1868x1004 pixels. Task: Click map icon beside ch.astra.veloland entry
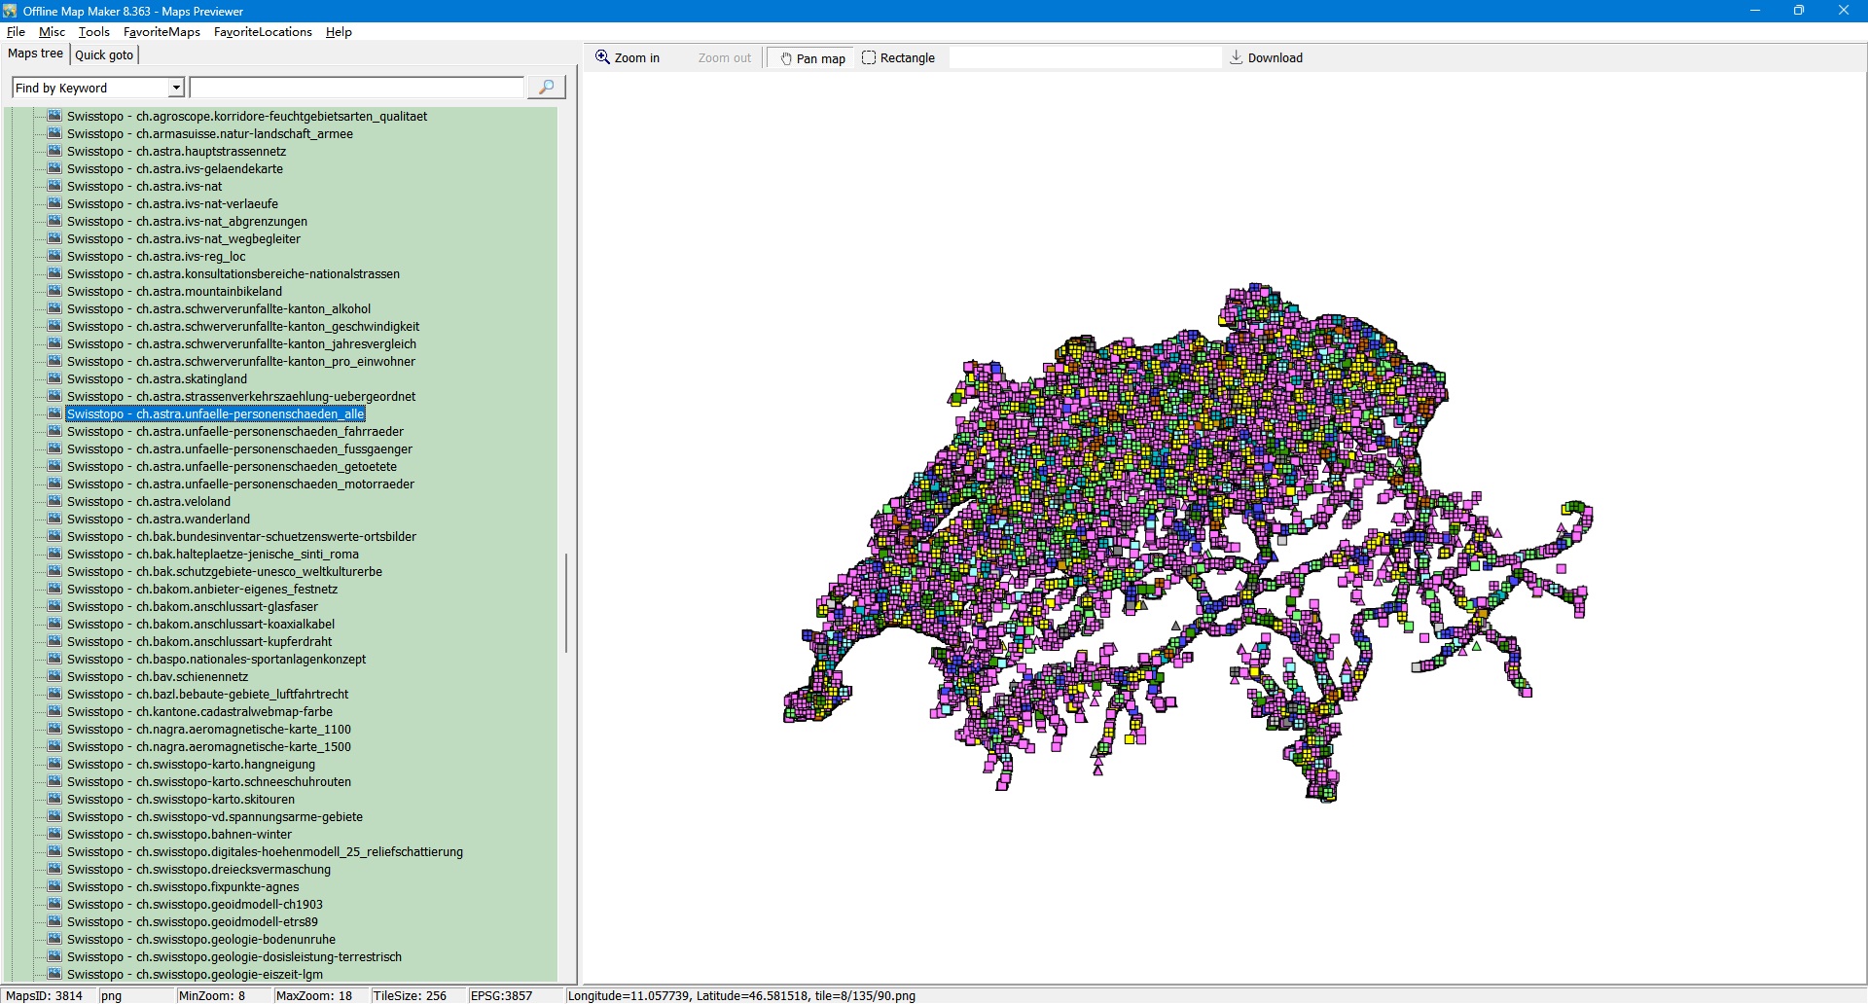pyautogui.click(x=54, y=502)
